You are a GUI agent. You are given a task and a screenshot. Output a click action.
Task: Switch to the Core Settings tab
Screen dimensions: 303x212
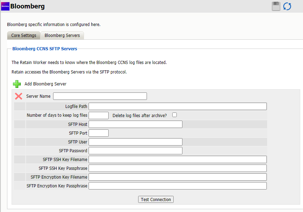(24, 36)
